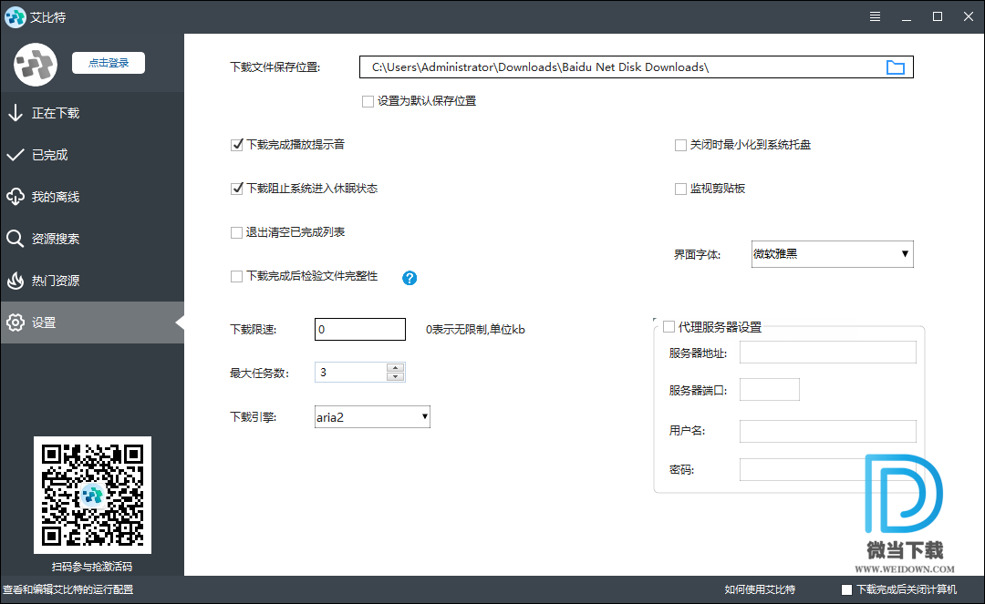The width and height of the screenshot is (985, 604).
Task: Click the 下载文件保存位置 label
Action: click(x=275, y=67)
